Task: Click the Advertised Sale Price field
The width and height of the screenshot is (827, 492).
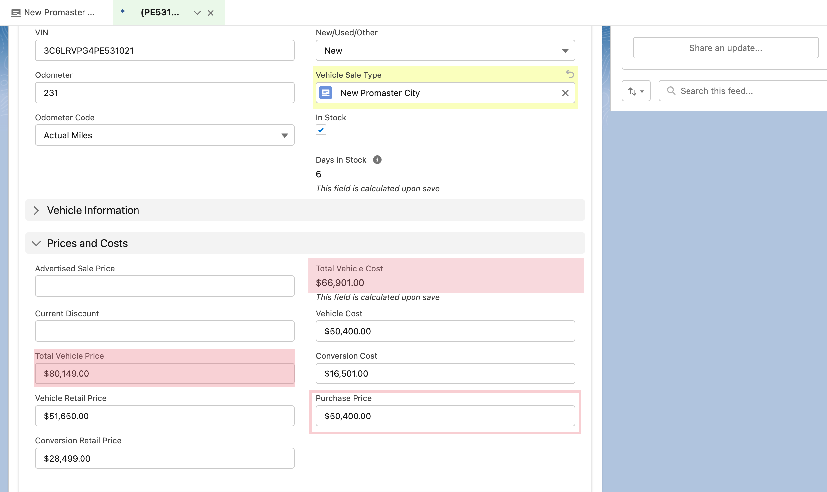Action: point(165,286)
